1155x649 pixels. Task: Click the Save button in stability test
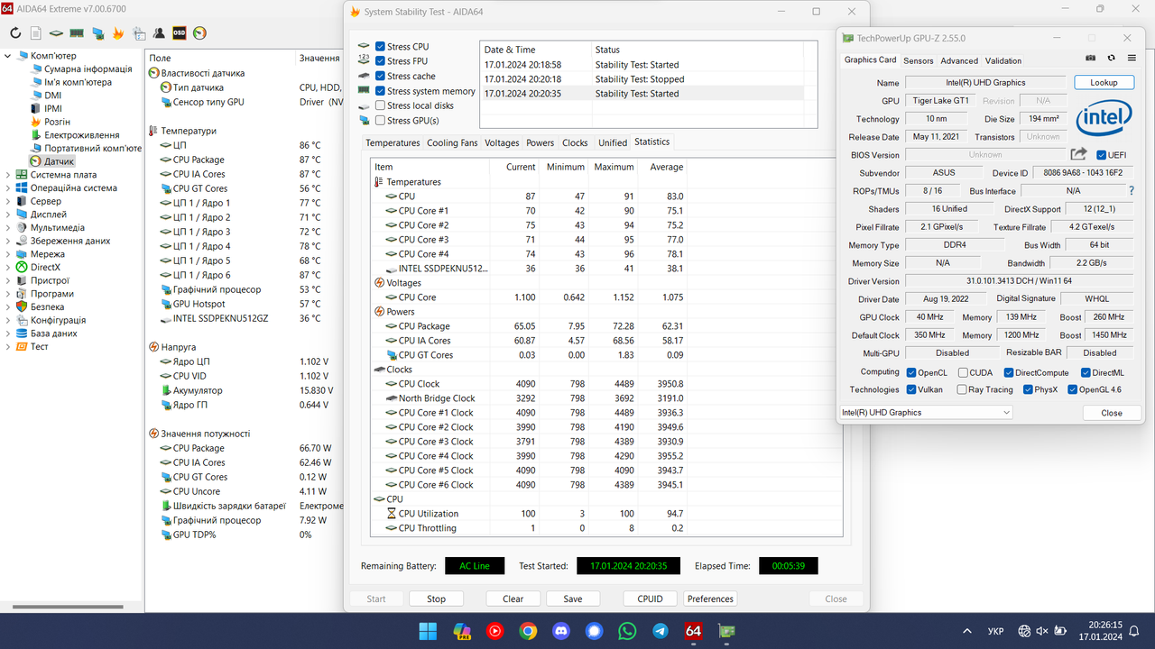572,599
